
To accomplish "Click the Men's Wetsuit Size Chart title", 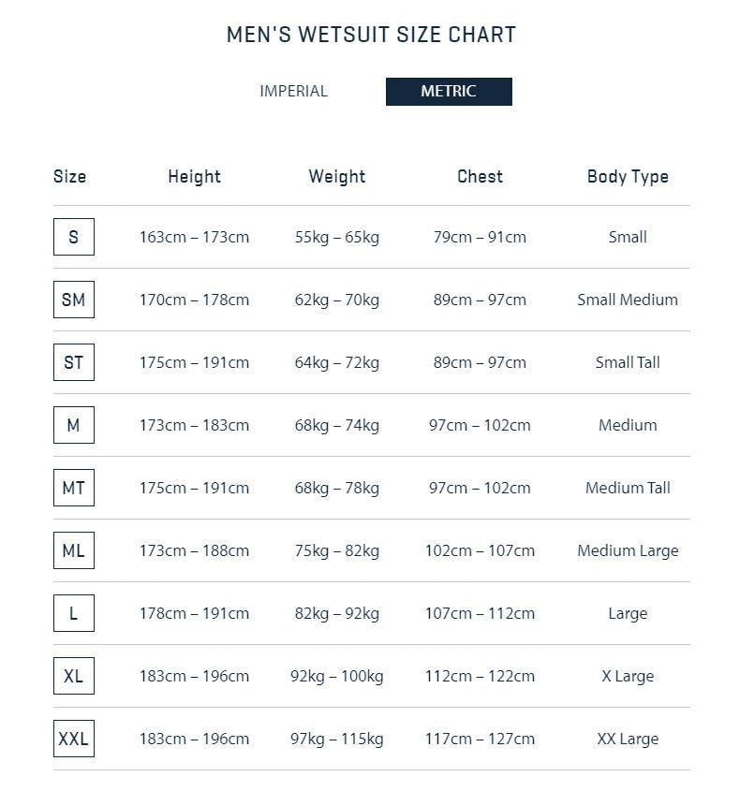I will tap(372, 35).
